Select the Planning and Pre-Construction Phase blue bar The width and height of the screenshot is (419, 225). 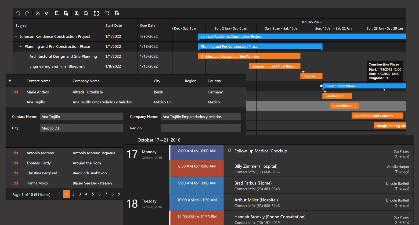260,47
